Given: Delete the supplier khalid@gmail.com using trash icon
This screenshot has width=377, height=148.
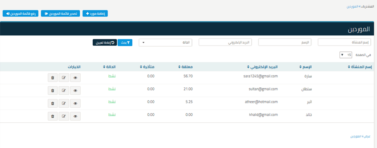Looking at the screenshot, I should pyautogui.click(x=52, y=116).
